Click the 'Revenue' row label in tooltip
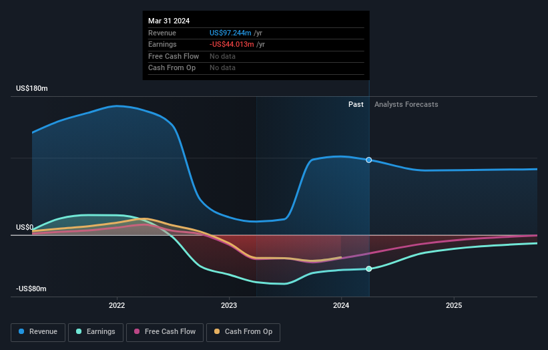Image resolution: width=548 pixels, height=350 pixels. tap(162, 33)
